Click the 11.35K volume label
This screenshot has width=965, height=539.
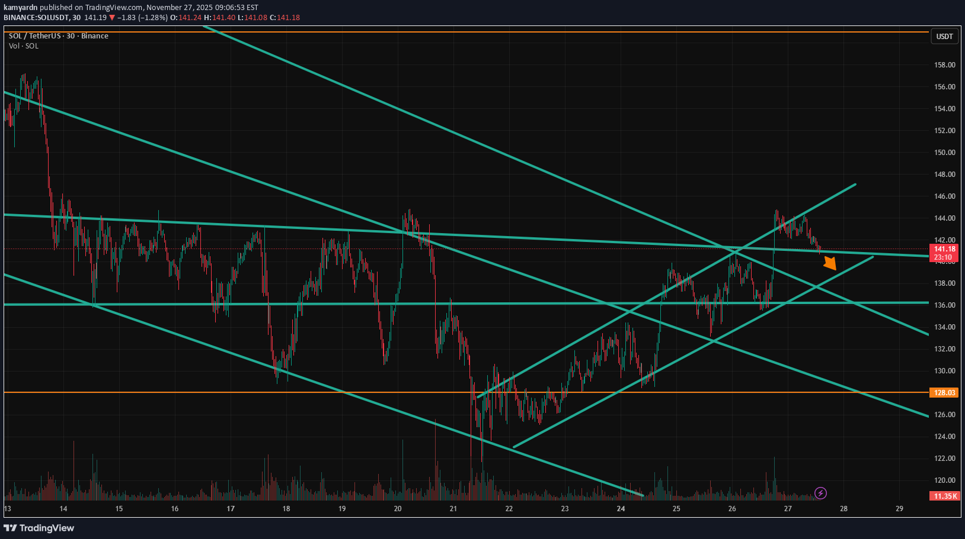point(944,496)
